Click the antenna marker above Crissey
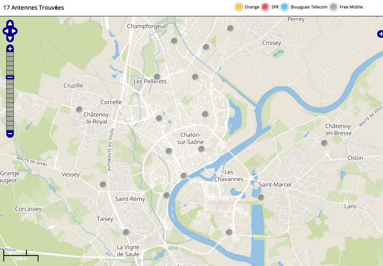The height and width of the screenshot is (266, 383). [230, 28]
